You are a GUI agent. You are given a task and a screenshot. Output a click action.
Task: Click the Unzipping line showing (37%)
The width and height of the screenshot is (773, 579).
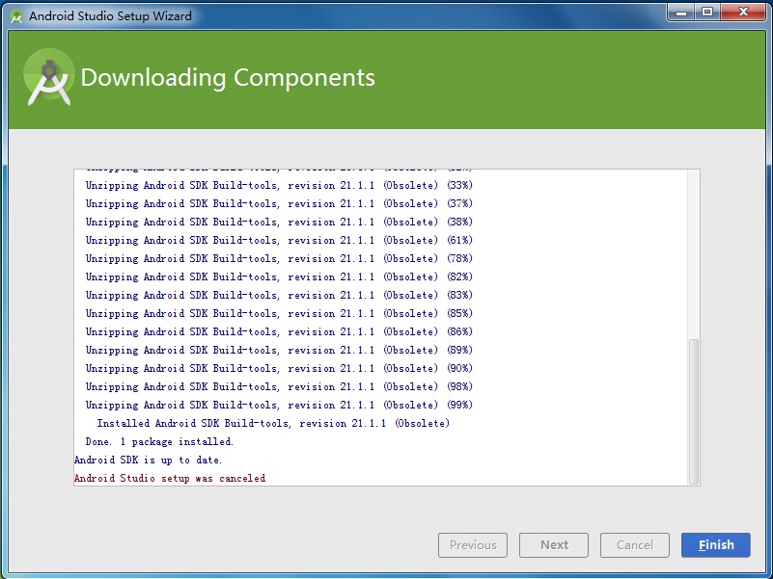[279, 203]
